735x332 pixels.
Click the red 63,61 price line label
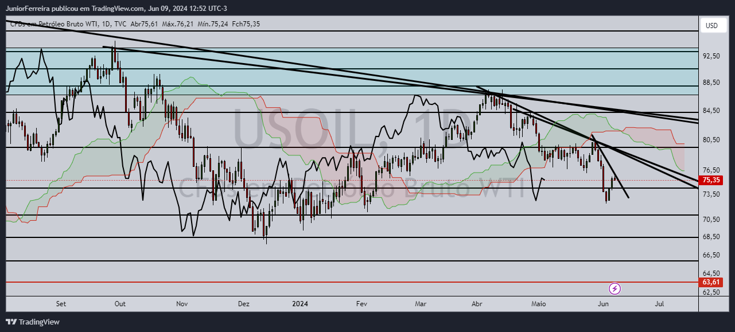711,282
